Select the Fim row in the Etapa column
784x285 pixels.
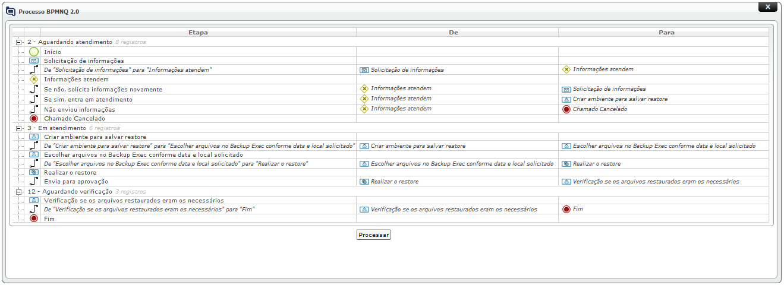point(49,218)
